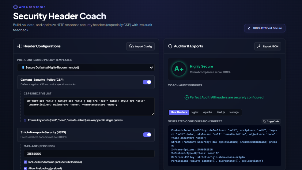
Task: Switch to the Apache tab
Action: 207,112
